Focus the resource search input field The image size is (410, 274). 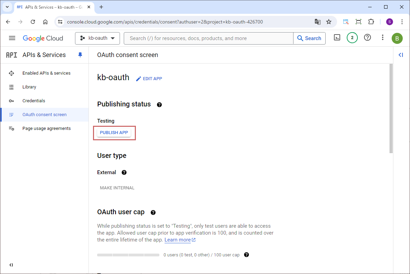coord(208,38)
